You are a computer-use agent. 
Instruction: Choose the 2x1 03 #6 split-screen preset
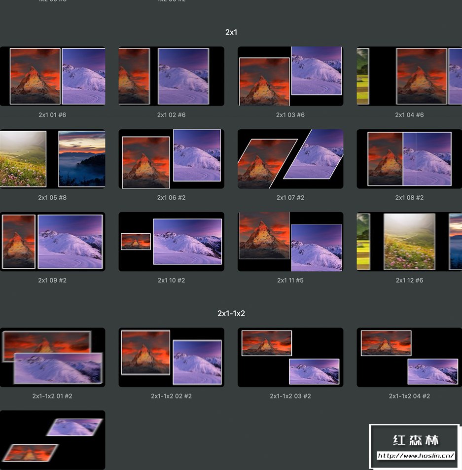pyautogui.click(x=290, y=76)
